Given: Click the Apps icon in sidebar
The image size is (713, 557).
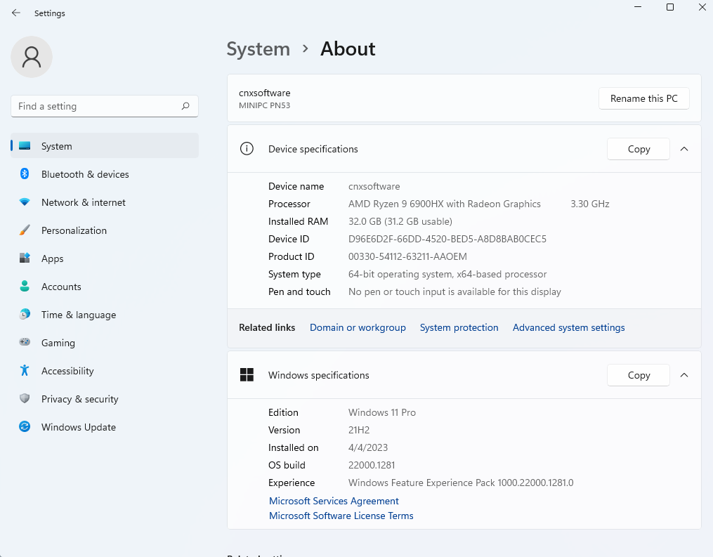Looking at the screenshot, I should click(25, 258).
